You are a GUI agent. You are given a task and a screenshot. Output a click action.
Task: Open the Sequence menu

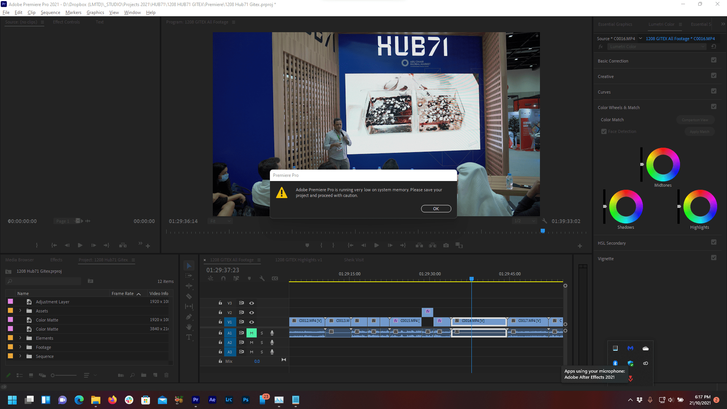(50, 12)
